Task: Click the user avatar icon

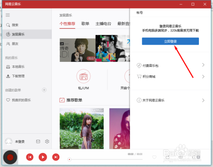Action: (x=9, y=141)
